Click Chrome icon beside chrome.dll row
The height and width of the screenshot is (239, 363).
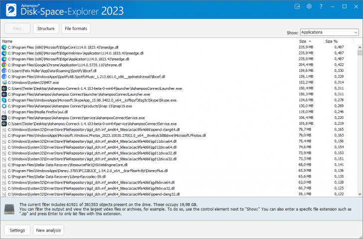4,65
